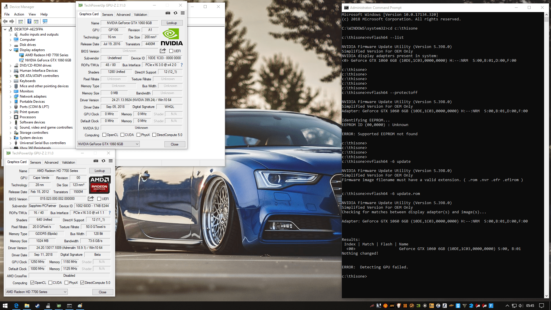Click the BIOS export share icon for AMD Radeon

tap(91, 199)
